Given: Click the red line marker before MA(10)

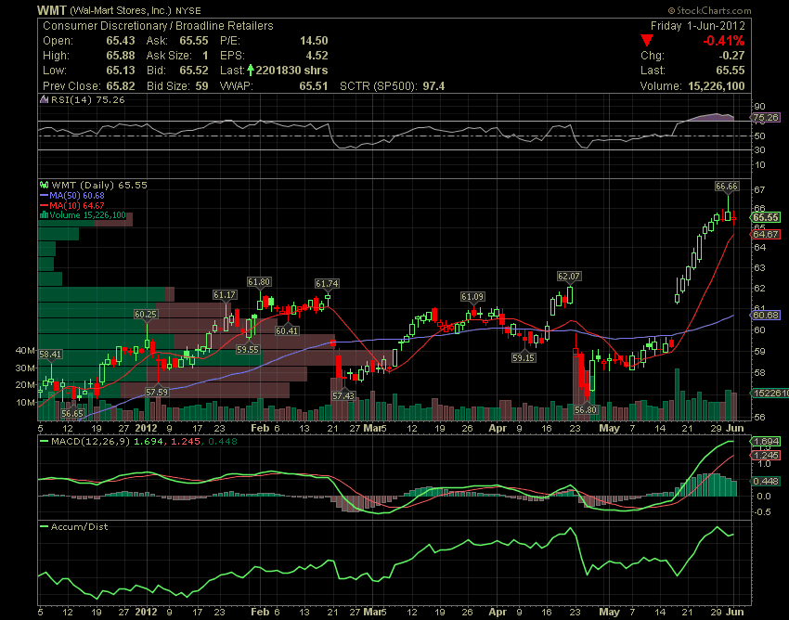Looking at the screenshot, I should 44,205.
